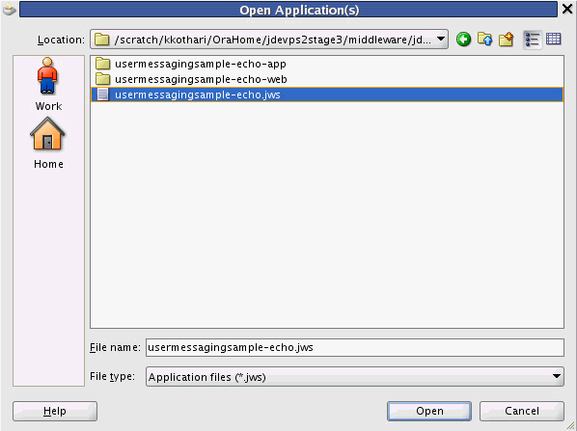Select usermessagingsample-echo.jws file name
Viewport: 577px width, 431px height.
coord(198,94)
